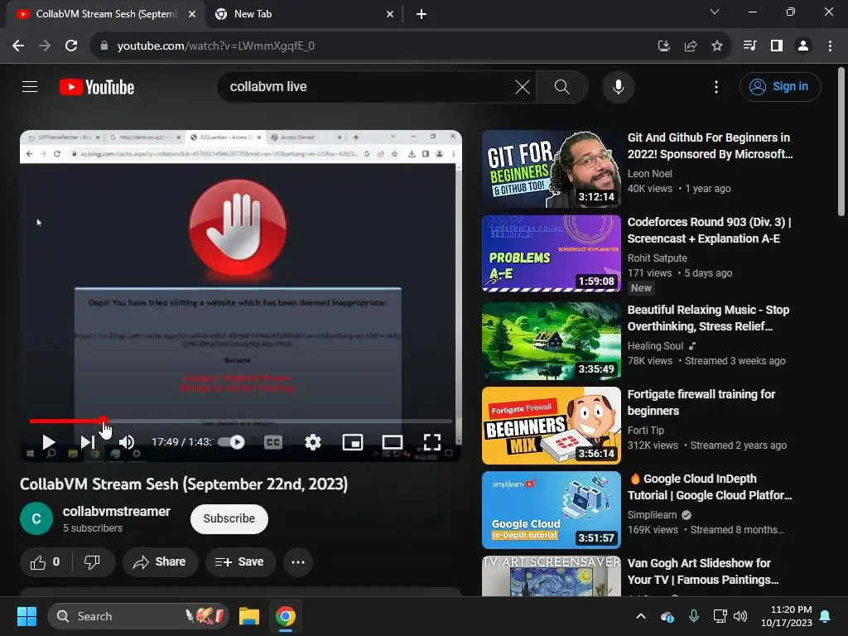The width and height of the screenshot is (848, 636).
Task: Open a new browser tab
Action: (422, 14)
